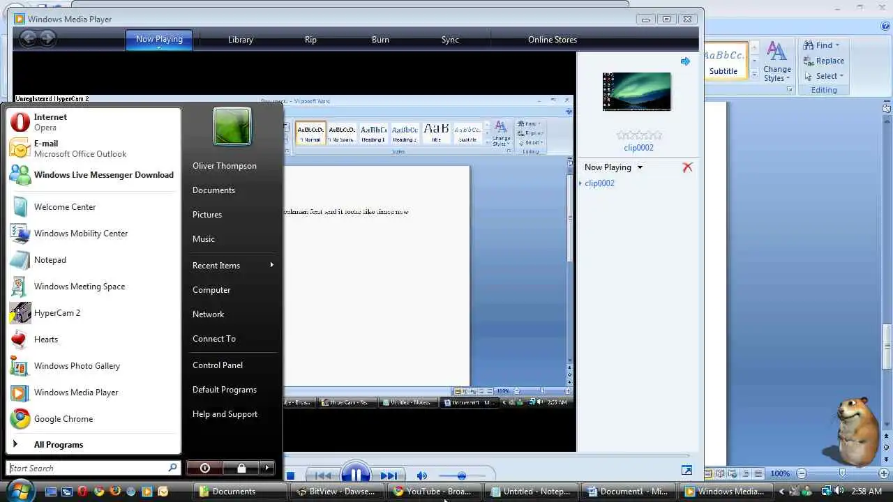Image resolution: width=893 pixels, height=502 pixels.
Task: Show hidden system tray icons arrow
Action: [x=781, y=492]
